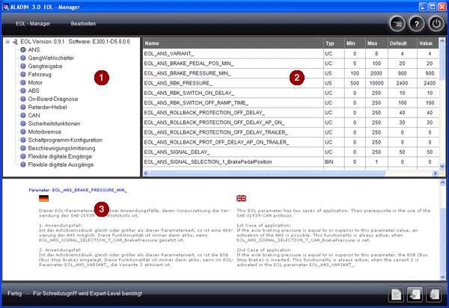Screen dimensions: 449x308
Task: Select Schaltprogramm-Konfiguration tree node
Action: coord(65,140)
